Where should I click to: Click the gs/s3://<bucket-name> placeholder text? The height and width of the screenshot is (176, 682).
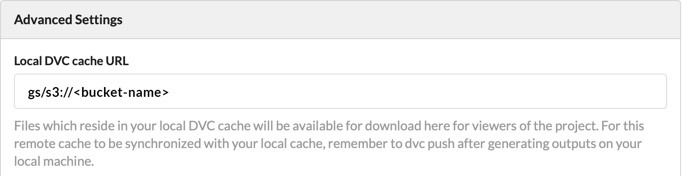[x=98, y=92]
